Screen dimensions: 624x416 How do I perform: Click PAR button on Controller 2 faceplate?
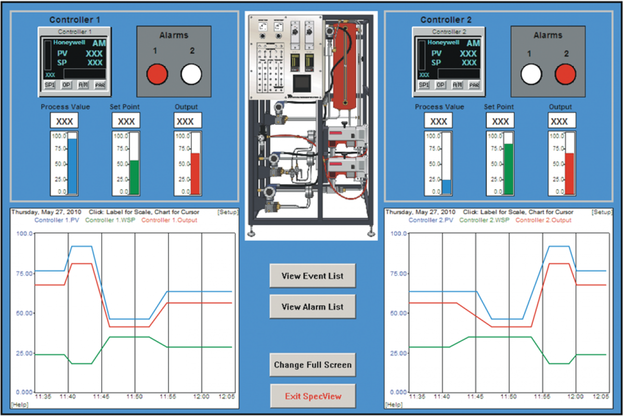(x=474, y=85)
